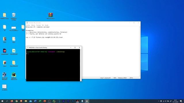Open Photoshop from the taskbar

[73, 101]
